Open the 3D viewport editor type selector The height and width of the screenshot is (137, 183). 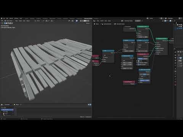(x=2, y=21)
